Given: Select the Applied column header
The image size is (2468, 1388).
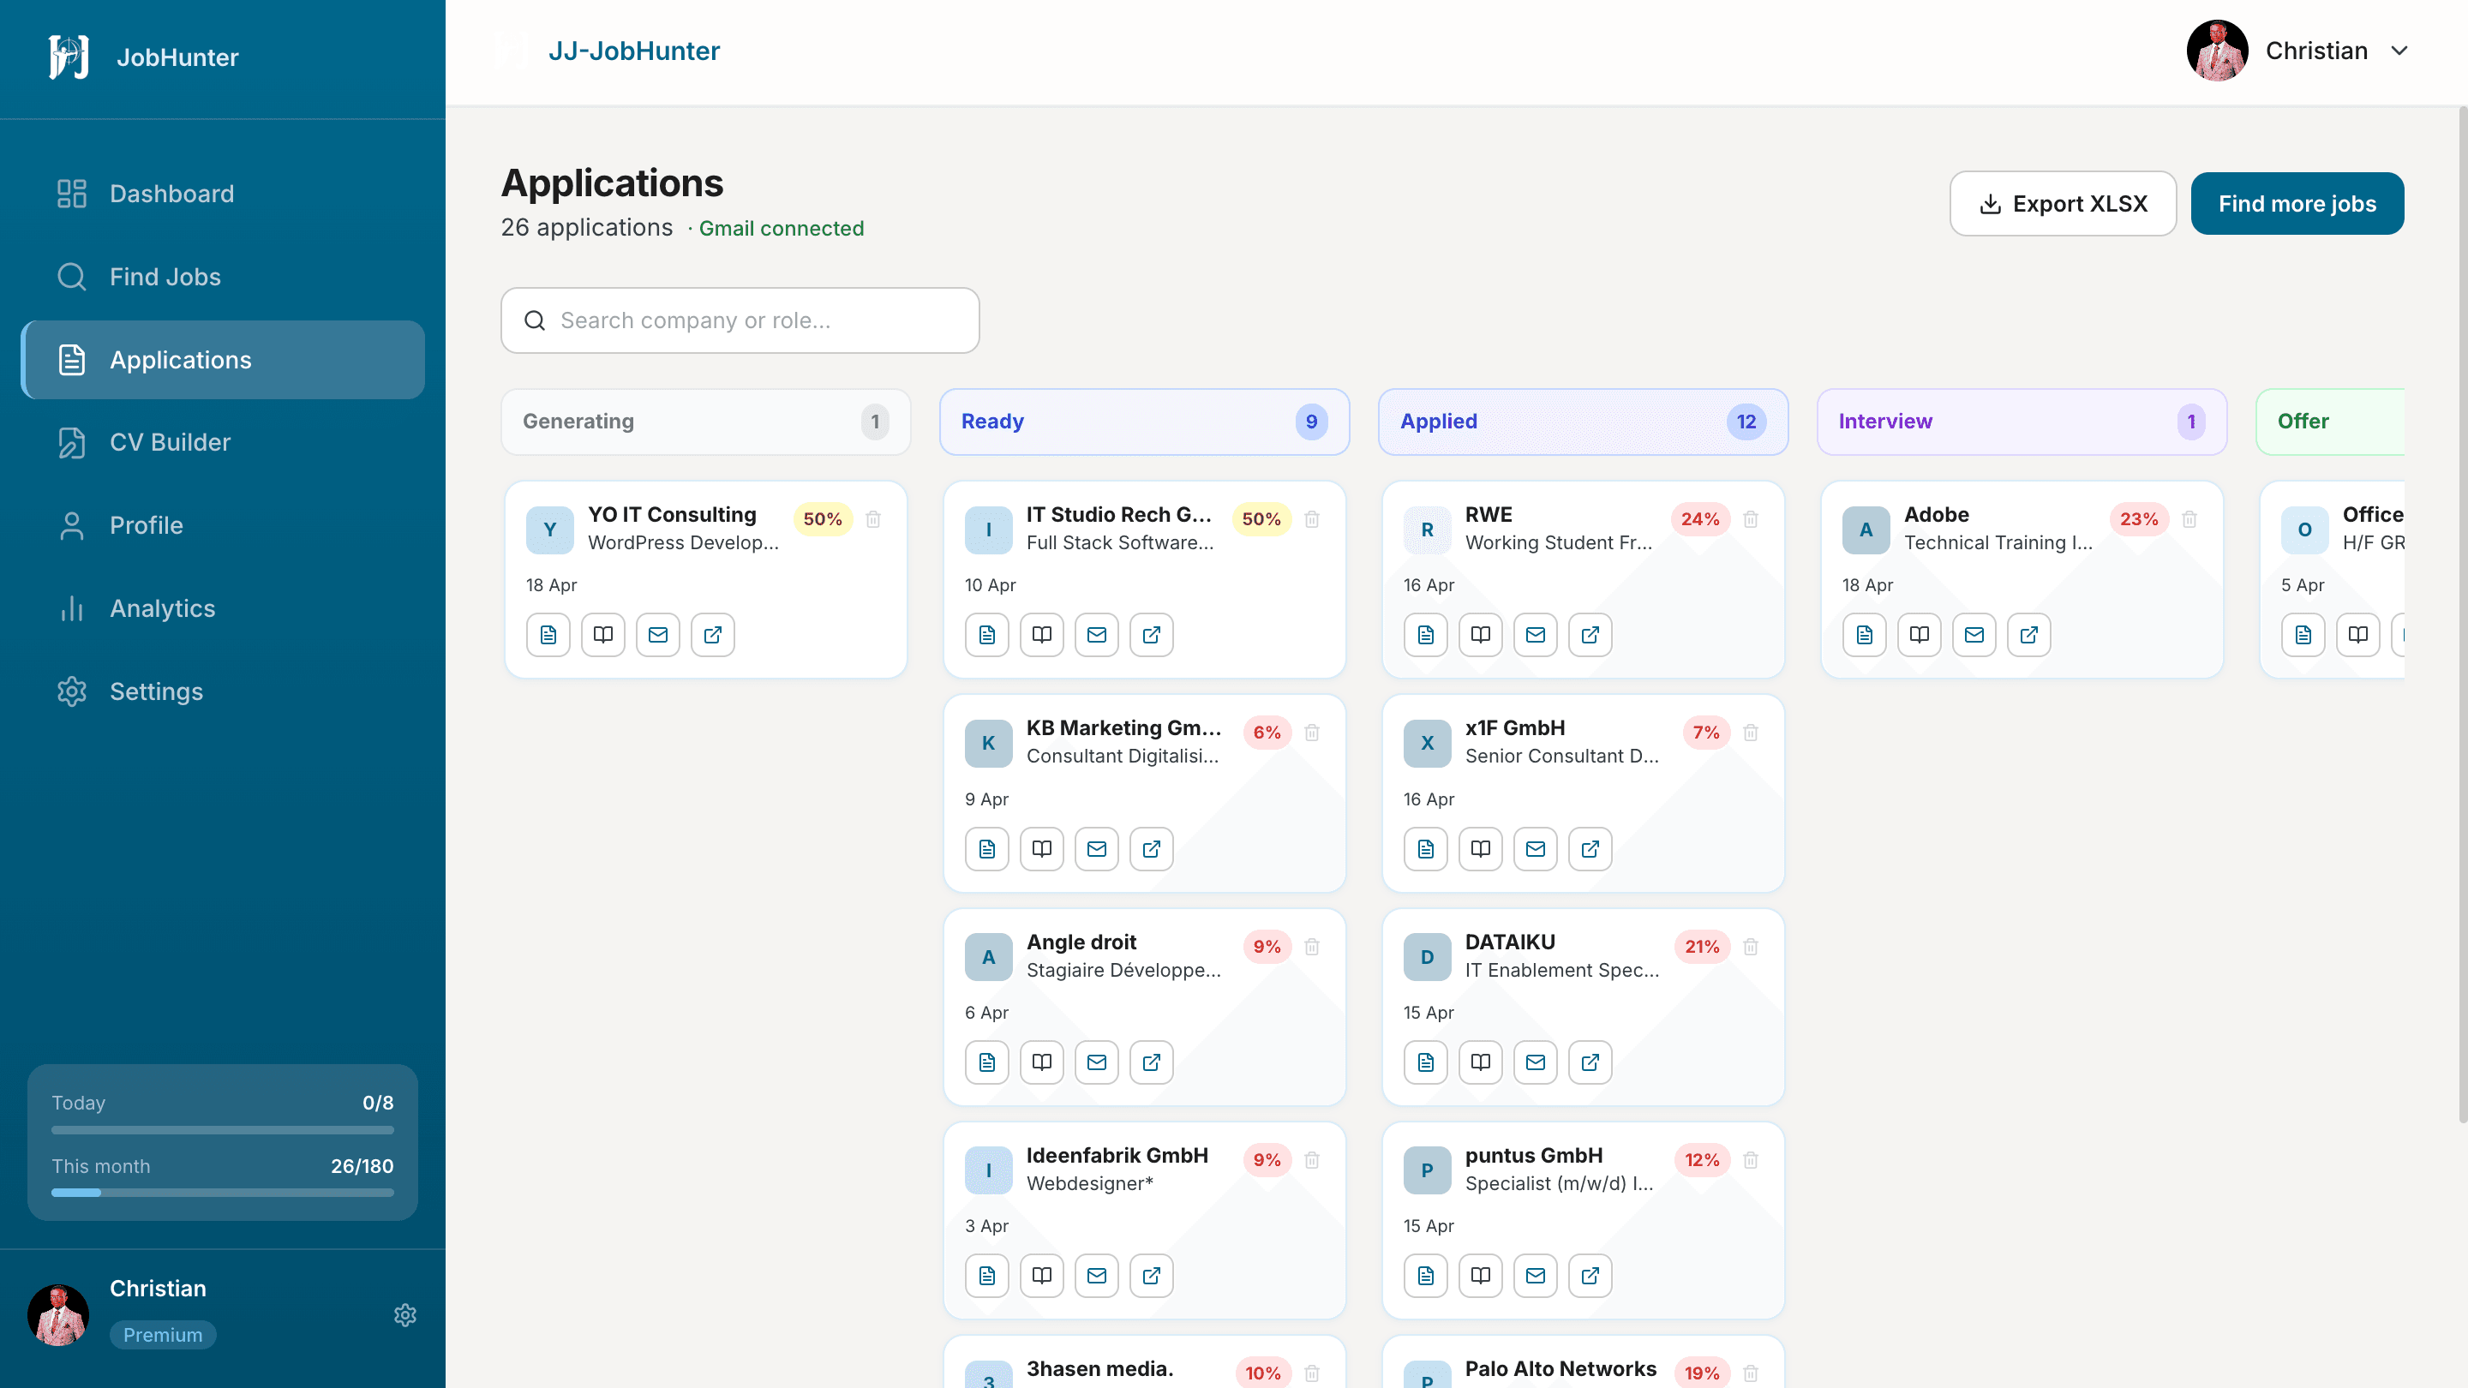Looking at the screenshot, I should pos(1583,422).
